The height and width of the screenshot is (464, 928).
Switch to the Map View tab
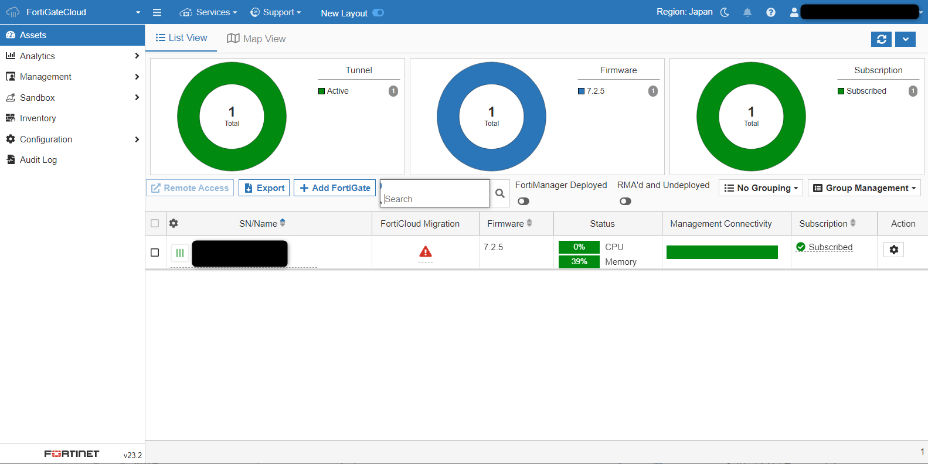point(257,39)
